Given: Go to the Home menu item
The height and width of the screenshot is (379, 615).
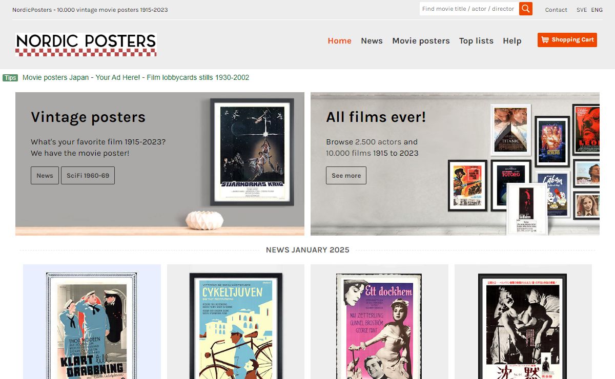Looking at the screenshot, I should pyautogui.click(x=340, y=40).
